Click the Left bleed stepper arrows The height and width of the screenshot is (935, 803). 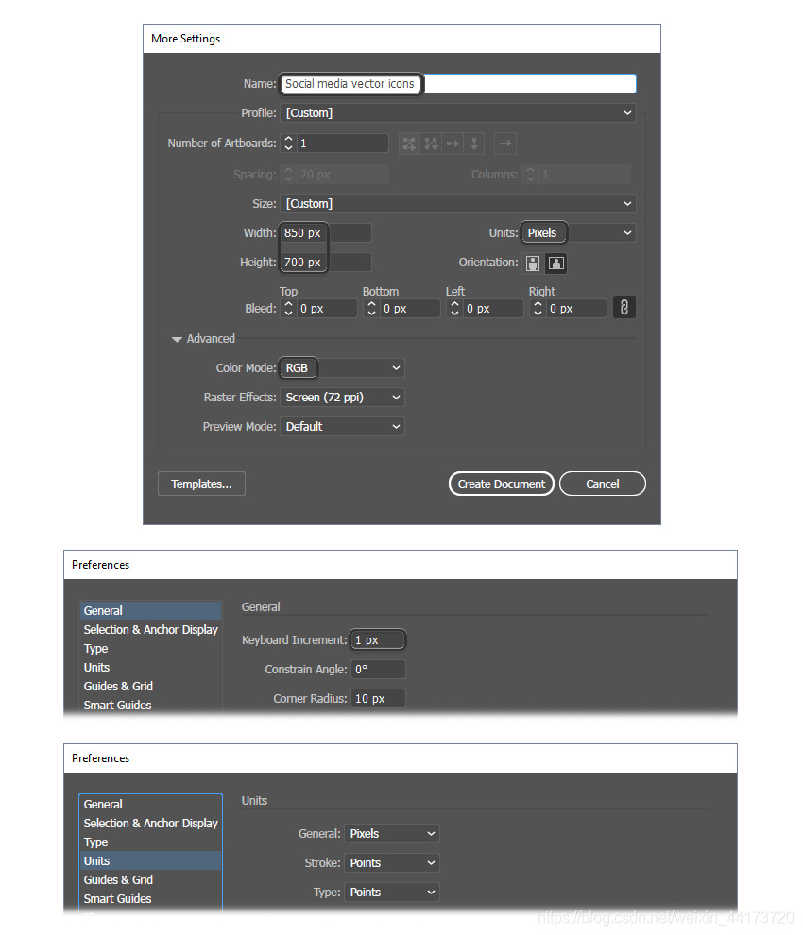pos(454,308)
